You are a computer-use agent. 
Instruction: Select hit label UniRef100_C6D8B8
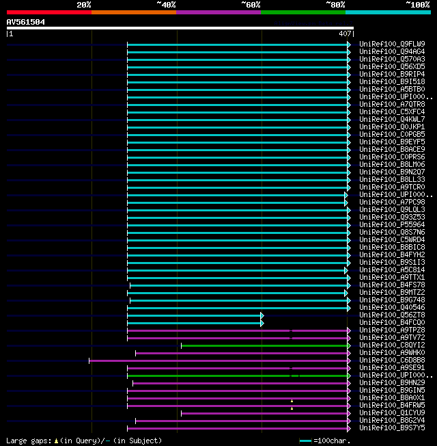(392, 360)
